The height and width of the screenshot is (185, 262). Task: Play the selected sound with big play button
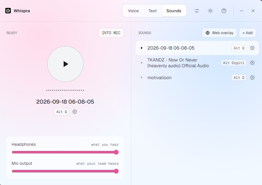(x=65, y=64)
